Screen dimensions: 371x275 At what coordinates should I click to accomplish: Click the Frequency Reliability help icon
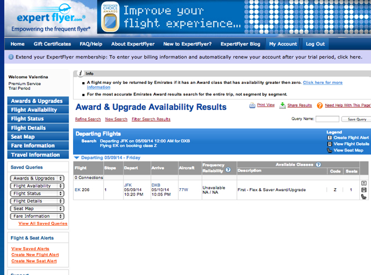point(228,170)
